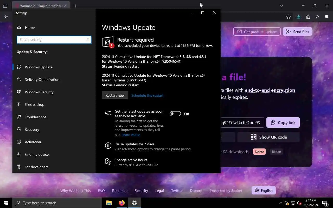Expand more toolbar tools chevron
This screenshot has height=208, width=333.
click(x=317, y=17)
